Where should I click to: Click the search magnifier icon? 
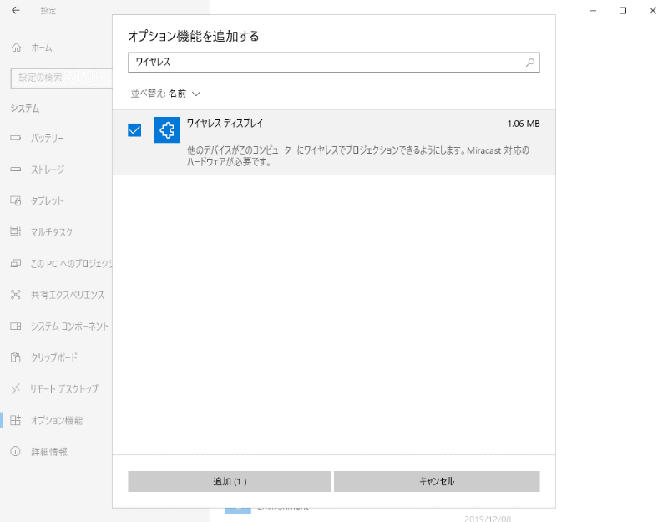pos(530,63)
